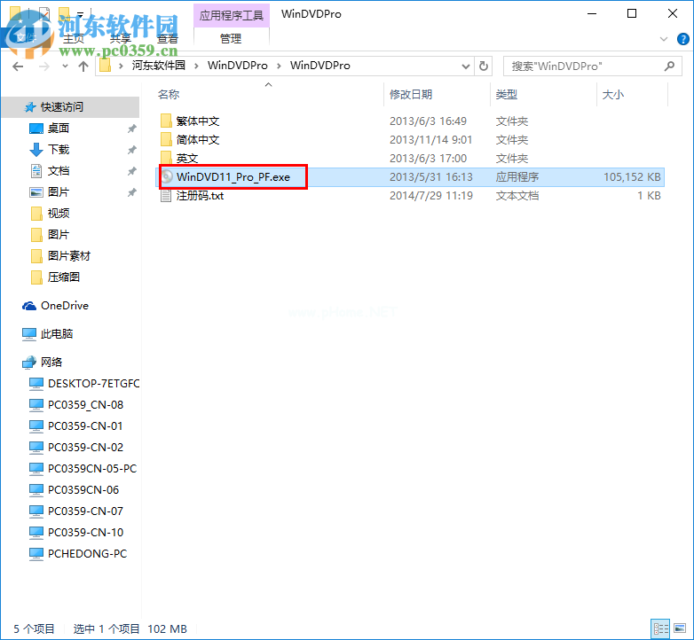
Task: Click 快速访问 in navigation pane
Action: 62,107
